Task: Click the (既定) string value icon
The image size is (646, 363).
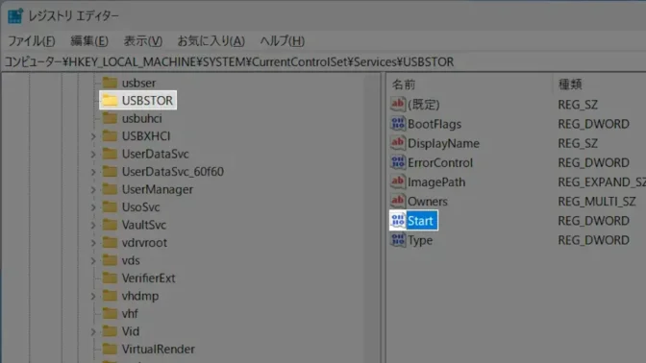Action: pos(398,104)
